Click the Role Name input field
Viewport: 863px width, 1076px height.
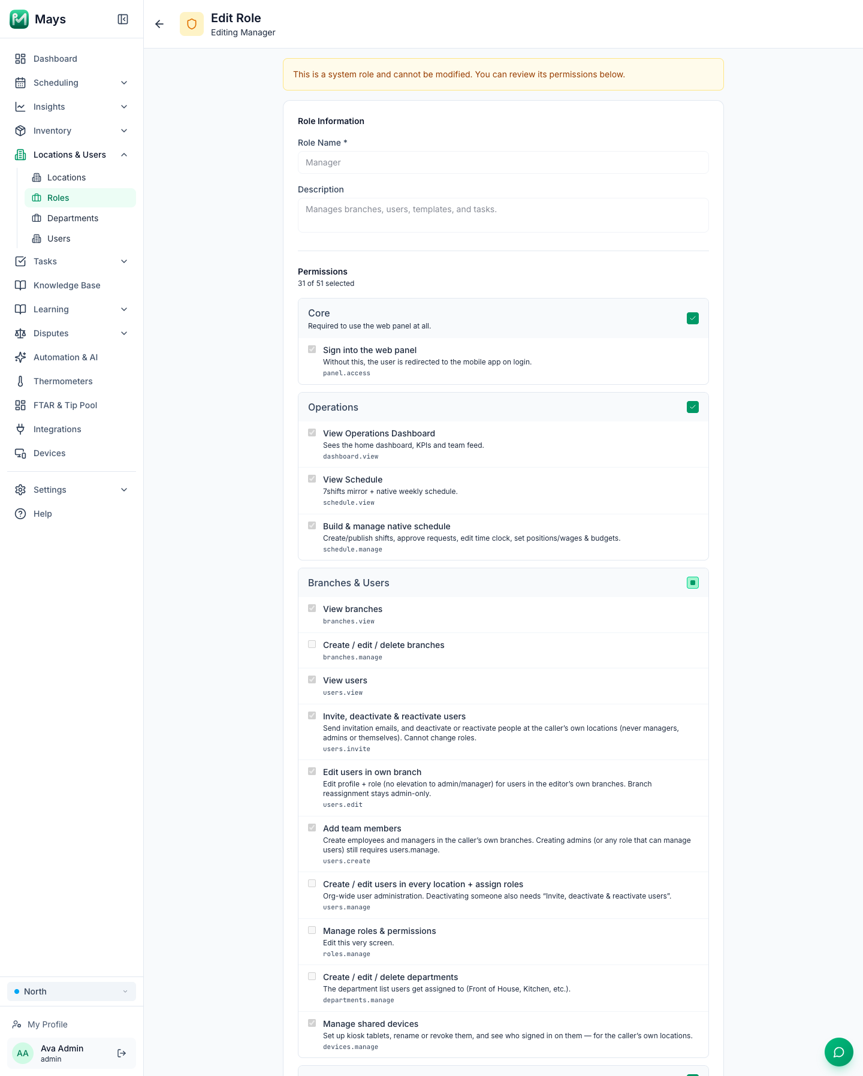pos(503,162)
